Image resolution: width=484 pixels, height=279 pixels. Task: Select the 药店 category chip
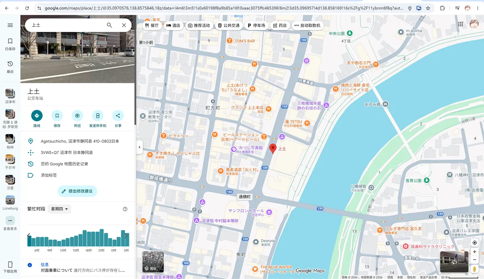pos(280,25)
